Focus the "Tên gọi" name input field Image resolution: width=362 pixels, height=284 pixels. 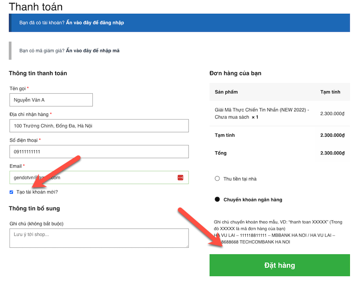click(x=51, y=100)
